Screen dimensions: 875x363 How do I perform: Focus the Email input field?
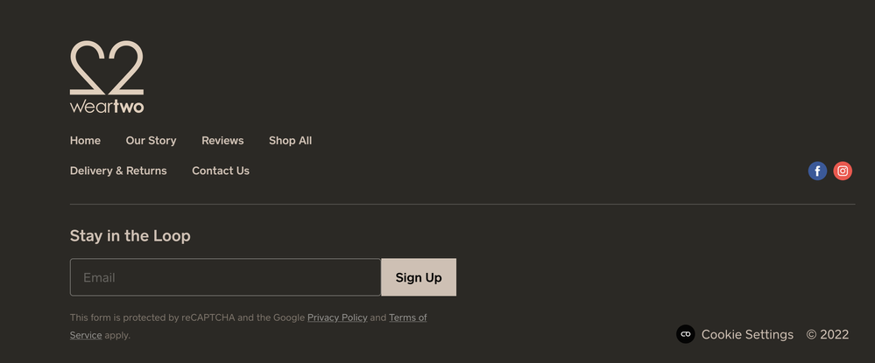[x=225, y=277]
